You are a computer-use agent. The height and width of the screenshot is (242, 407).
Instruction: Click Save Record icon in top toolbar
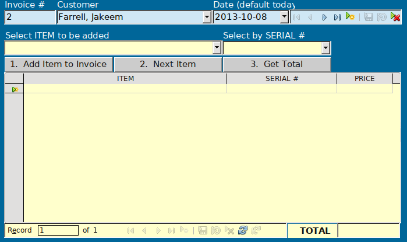(x=369, y=17)
